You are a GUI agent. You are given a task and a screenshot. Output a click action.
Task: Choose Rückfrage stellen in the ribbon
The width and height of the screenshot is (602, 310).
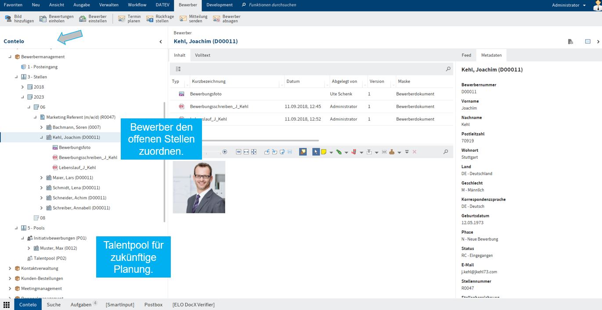160,19
